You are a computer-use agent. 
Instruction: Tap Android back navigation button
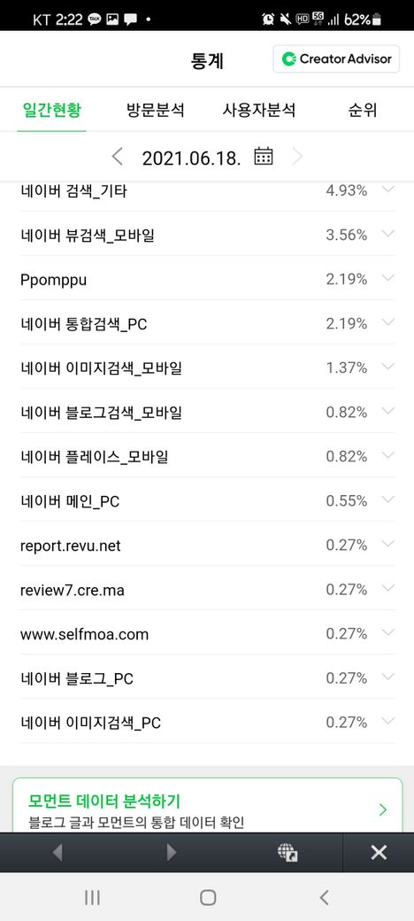(324, 897)
